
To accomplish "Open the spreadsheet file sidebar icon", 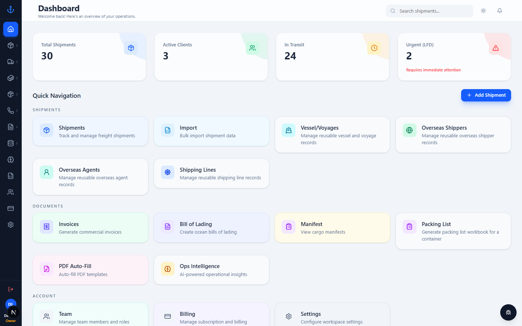I will (11, 176).
